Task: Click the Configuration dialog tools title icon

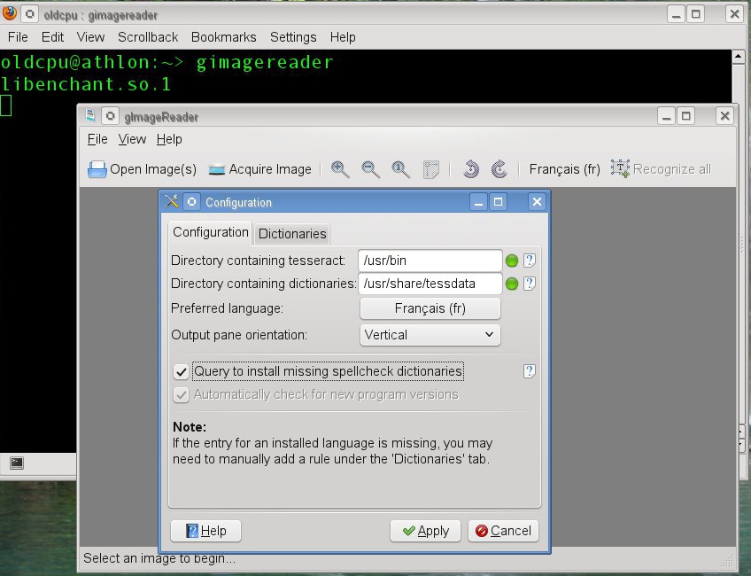Action: pos(172,202)
